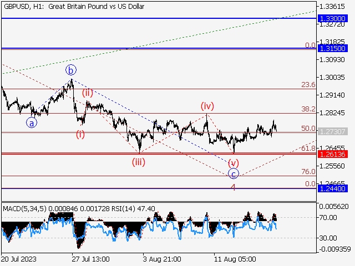Click the blue 1.24400 price label

(x=332, y=188)
